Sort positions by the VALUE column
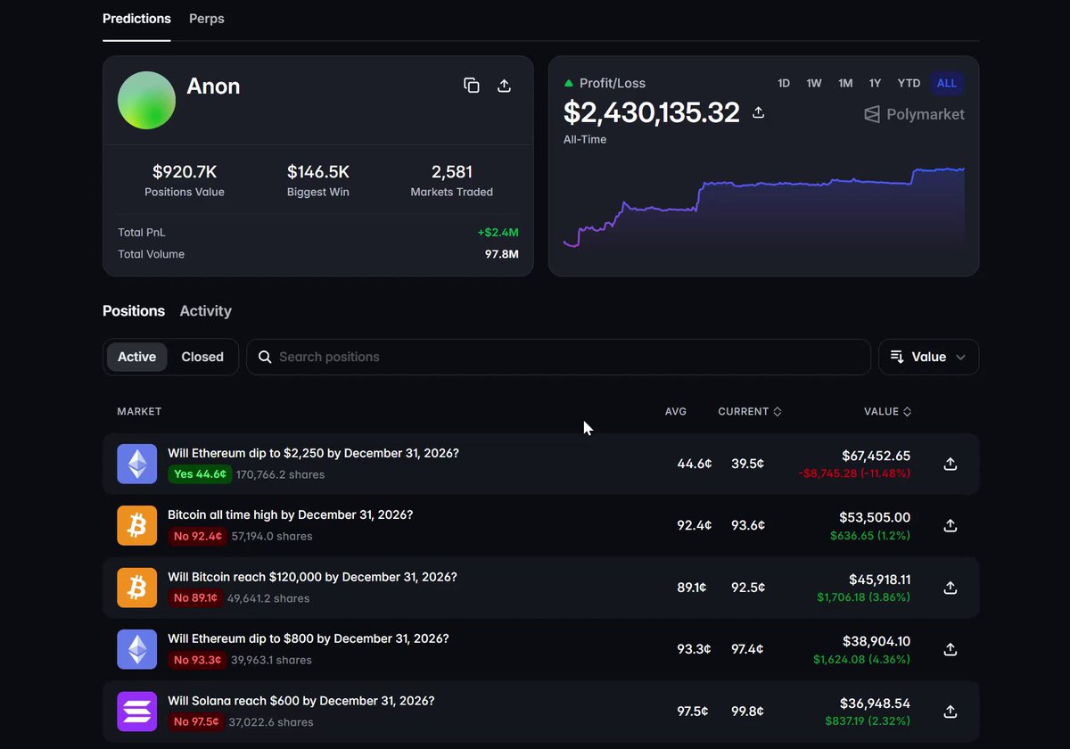 click(x=888, y=412)
